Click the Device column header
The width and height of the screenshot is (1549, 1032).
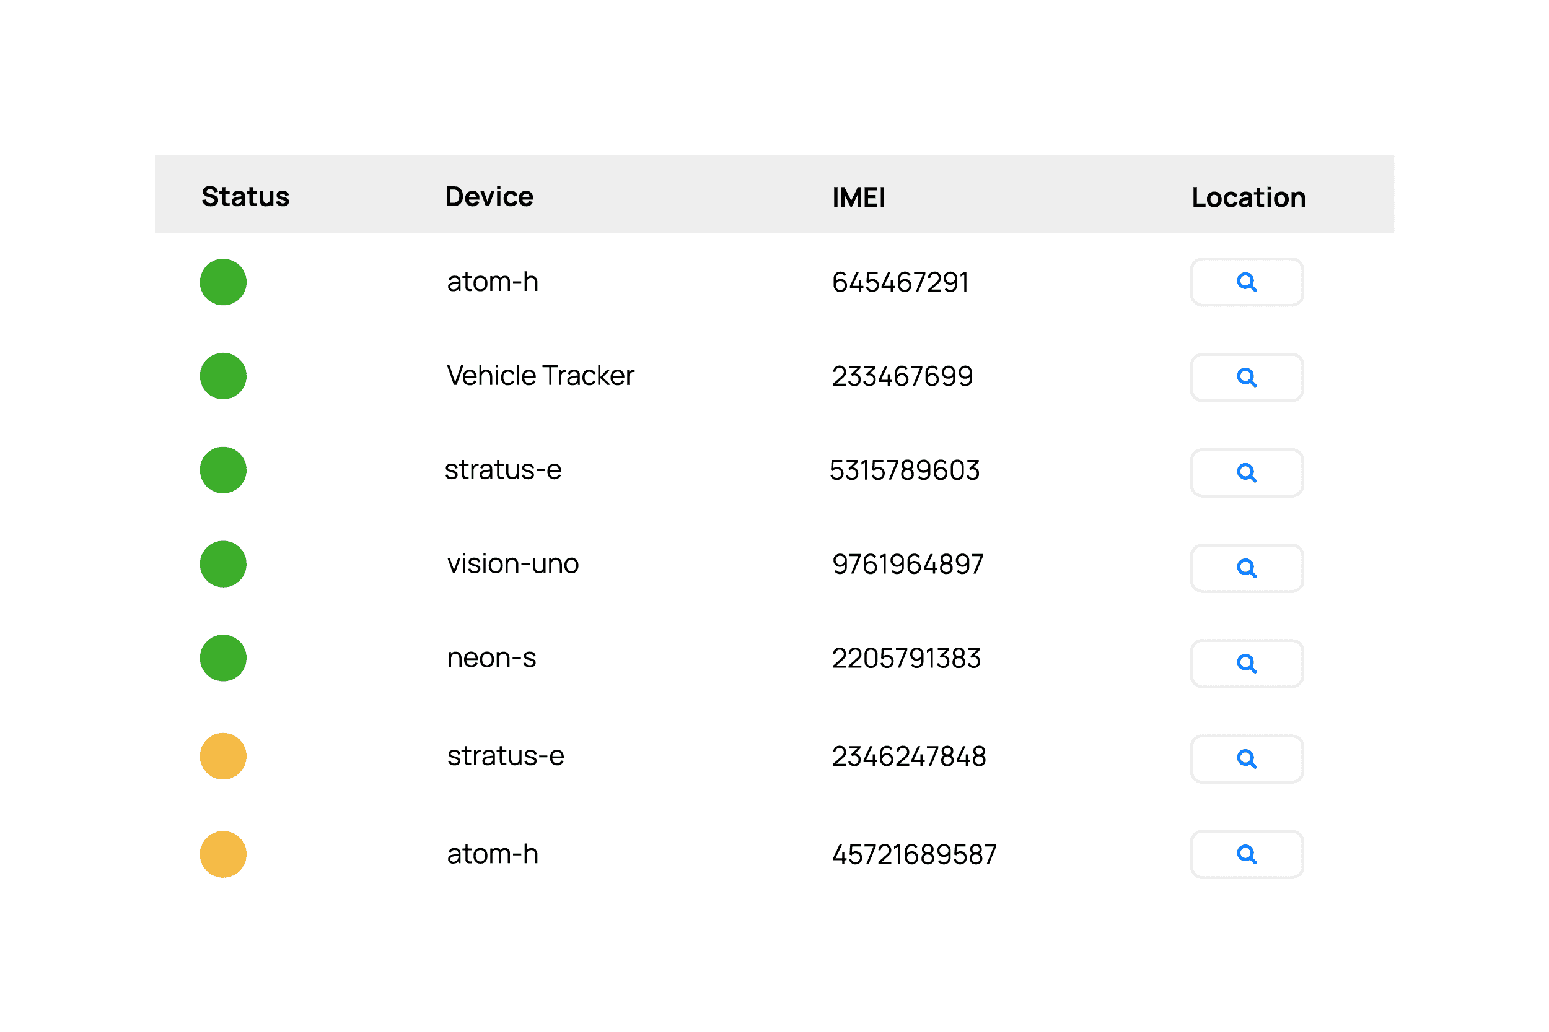tap(489, 197)
